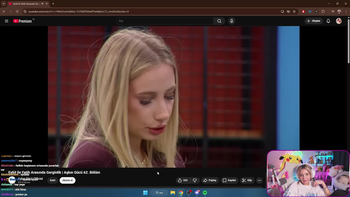Image resolution: width=350 pixels, height=197 pixels.
Task: Click the search magnifier button
Action: pos(219,21)
